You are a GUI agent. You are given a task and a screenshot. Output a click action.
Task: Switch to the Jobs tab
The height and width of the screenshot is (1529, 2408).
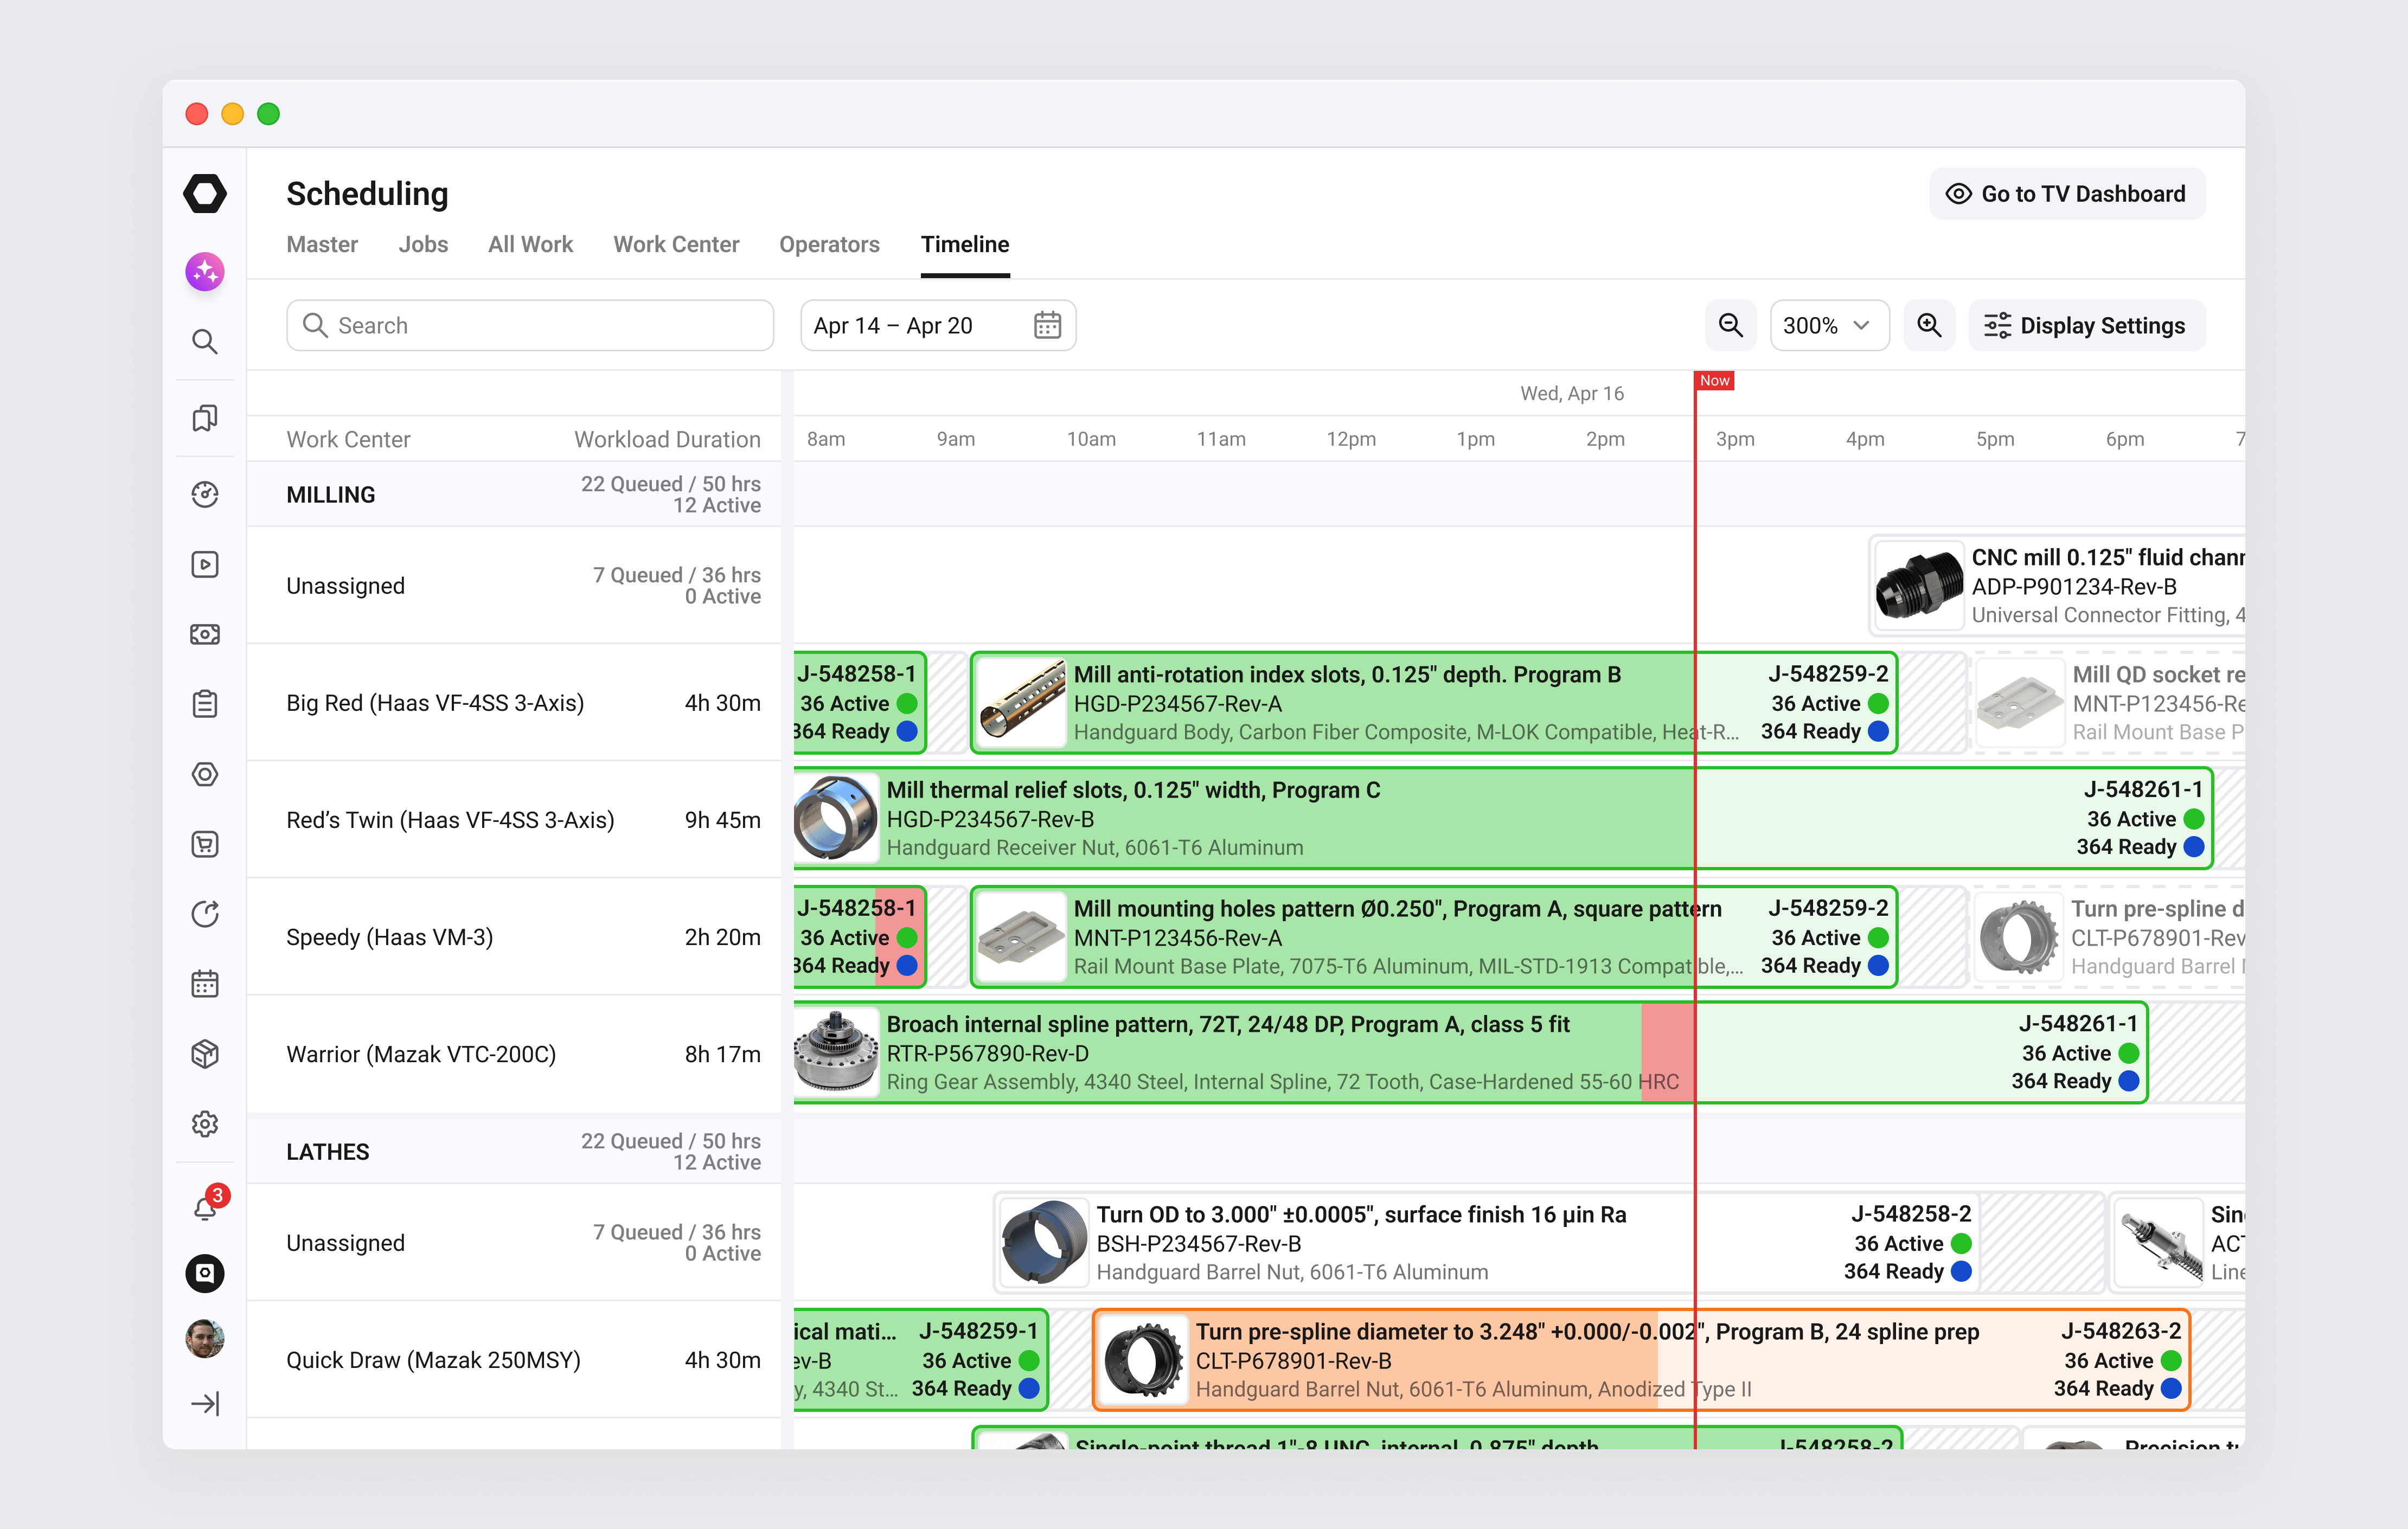(x=423, y=244)
